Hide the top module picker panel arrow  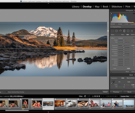click(48, 3)
